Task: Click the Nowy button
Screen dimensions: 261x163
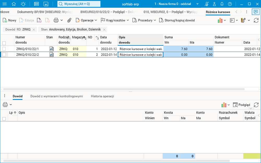Action: (x=10, y=20)
